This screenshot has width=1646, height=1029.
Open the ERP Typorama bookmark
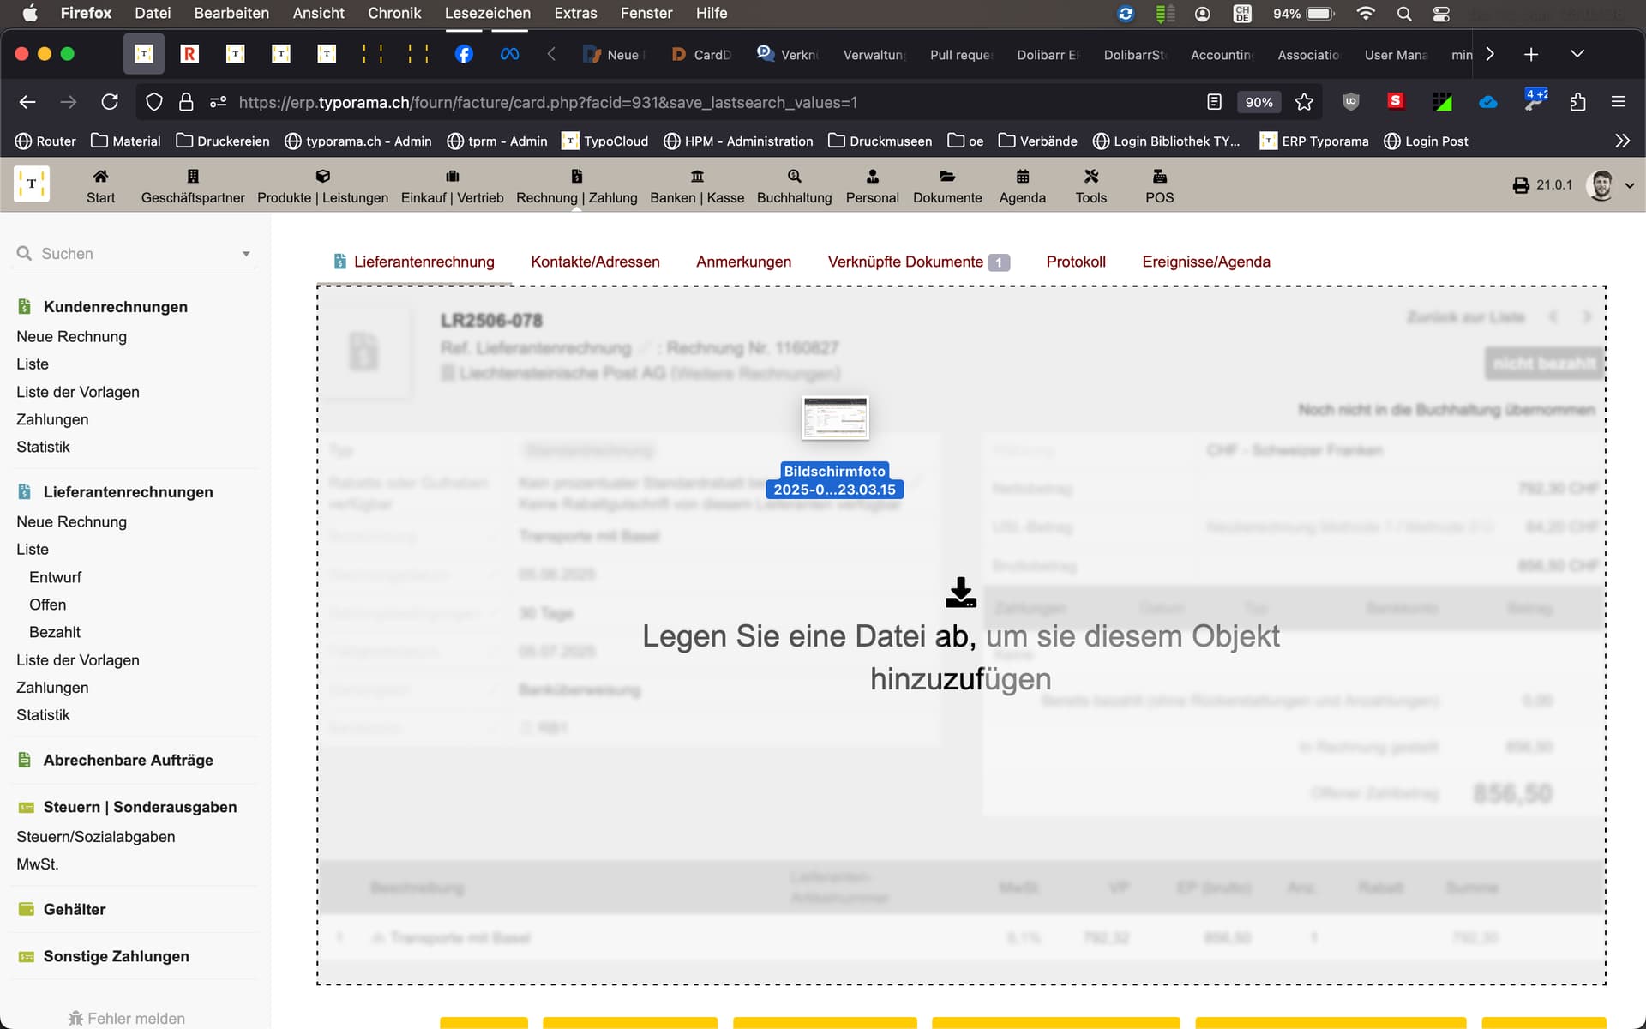(1313, 141)
